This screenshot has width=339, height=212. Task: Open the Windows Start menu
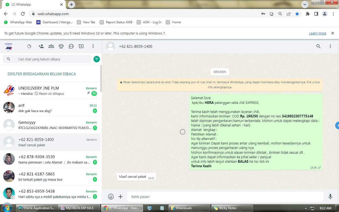point(7,208)
